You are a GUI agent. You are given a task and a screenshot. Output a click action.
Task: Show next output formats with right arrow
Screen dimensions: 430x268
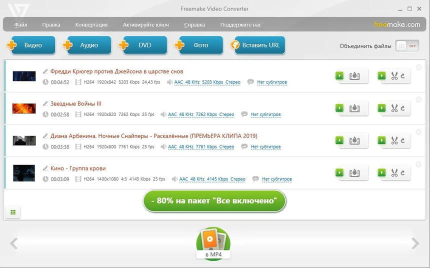coord(415,243)
